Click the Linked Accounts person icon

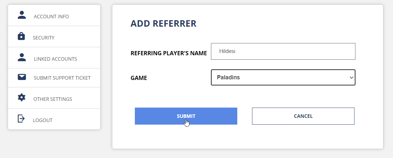[x=22, y=57]
